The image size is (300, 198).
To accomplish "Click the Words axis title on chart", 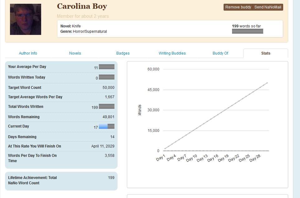I will pos(140,110).
